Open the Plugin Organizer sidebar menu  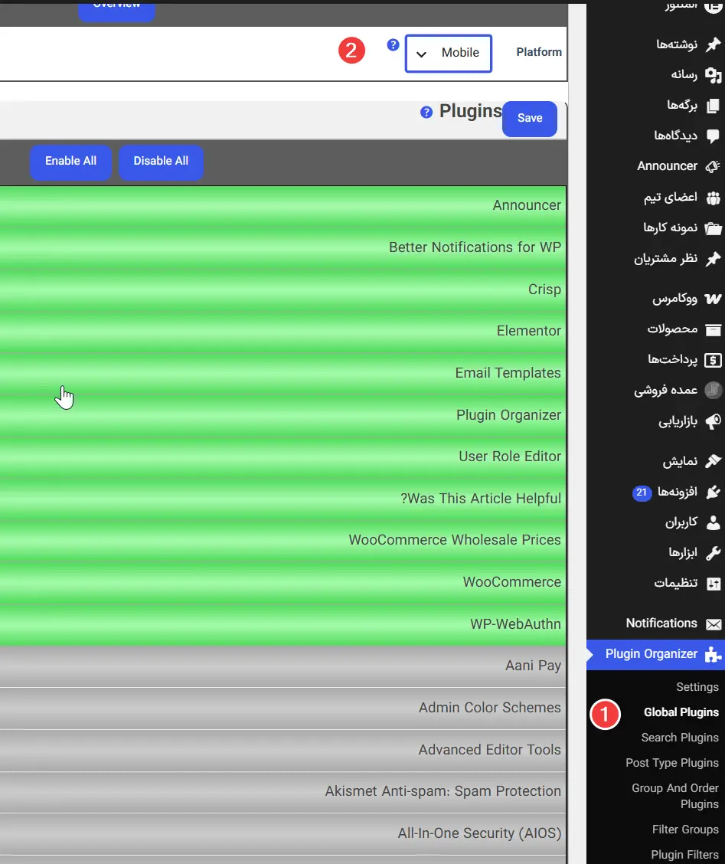click(655, 655)
